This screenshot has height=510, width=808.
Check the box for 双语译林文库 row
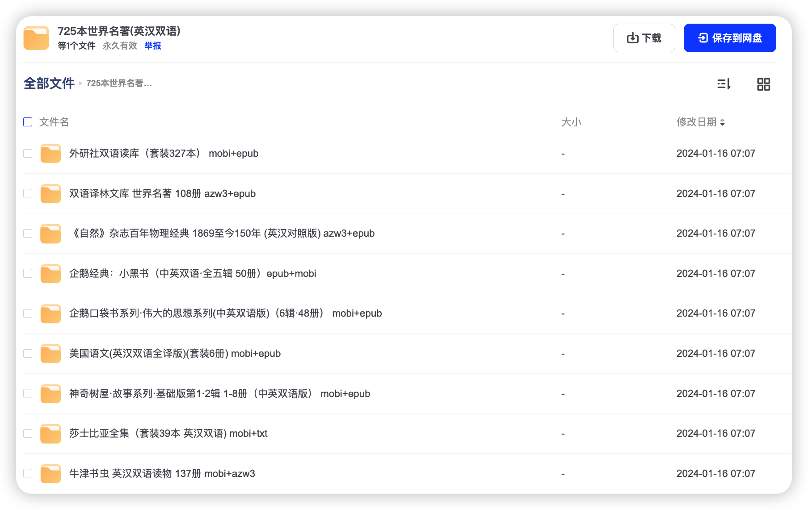coord(28,193)
